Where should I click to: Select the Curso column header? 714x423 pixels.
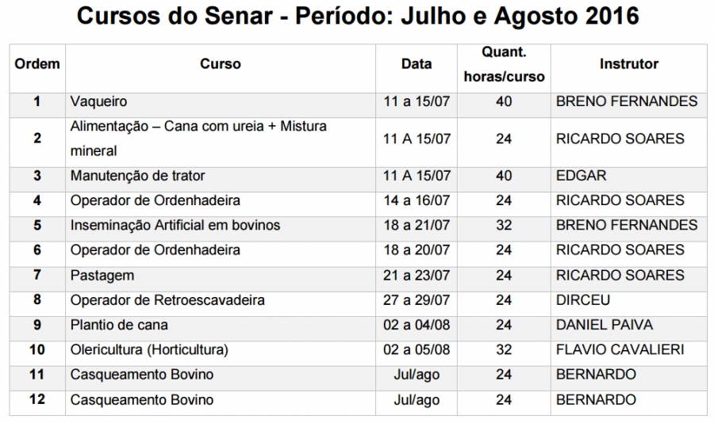click(221, 63)
